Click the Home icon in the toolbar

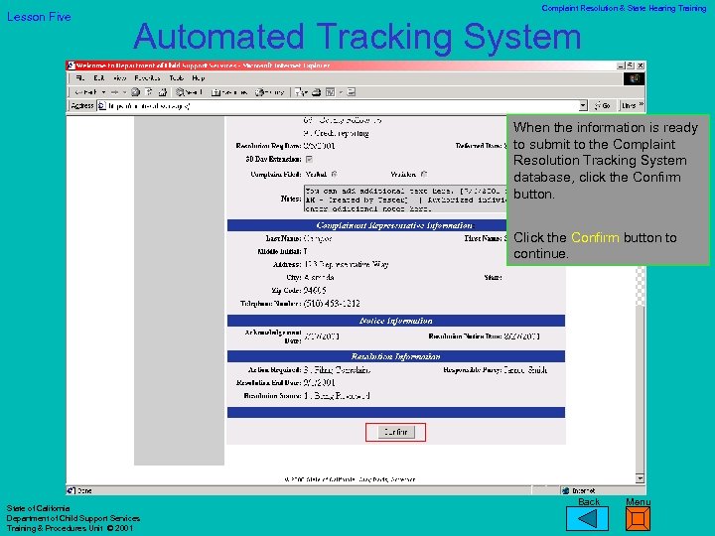pos(162,92)
